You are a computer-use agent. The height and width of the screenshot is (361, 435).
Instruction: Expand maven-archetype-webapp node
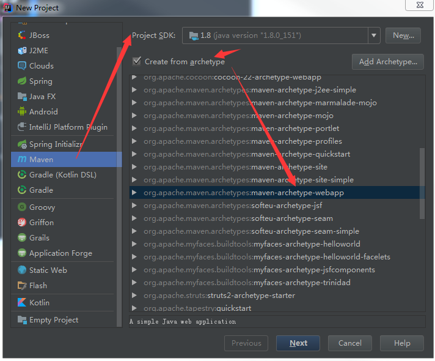(x=134, y=193)
